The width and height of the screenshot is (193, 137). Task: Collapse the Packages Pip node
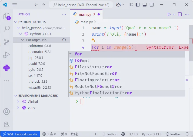(x=22, y=40)
